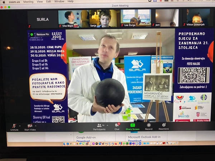Click the thumbs-up reaction on Sanja's tile
The height and width of the screenshot is (161, 215).
95,16
